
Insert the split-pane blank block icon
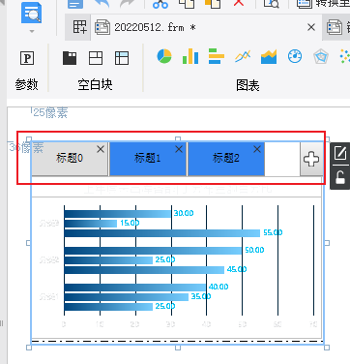96,58
